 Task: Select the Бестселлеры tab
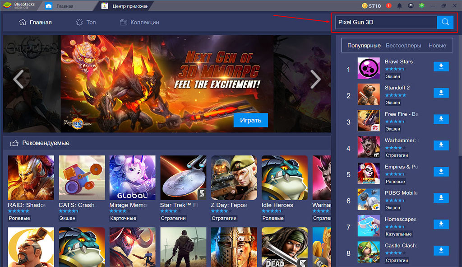coord(403,46)
